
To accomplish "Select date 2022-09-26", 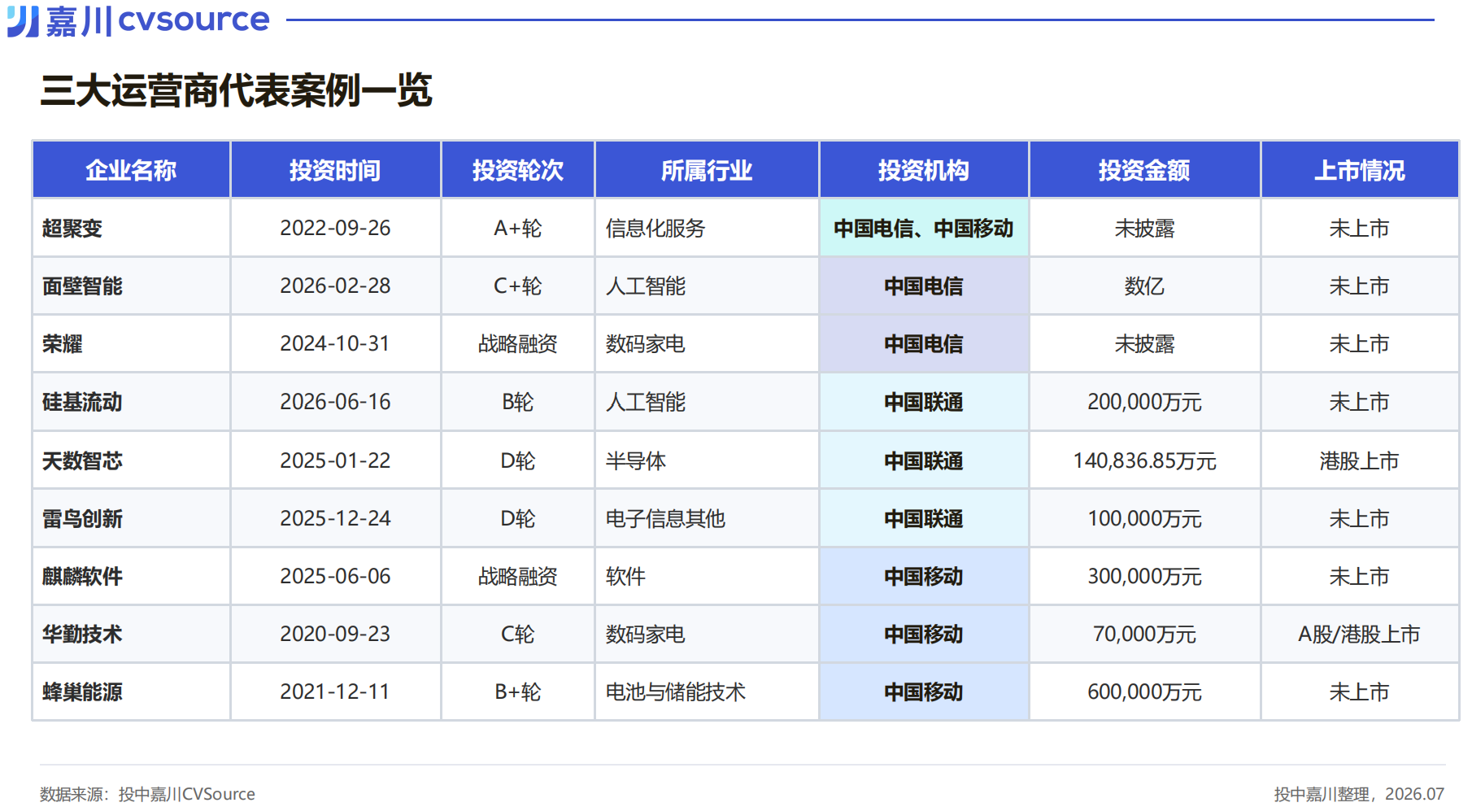I will [x=335, y=228].
